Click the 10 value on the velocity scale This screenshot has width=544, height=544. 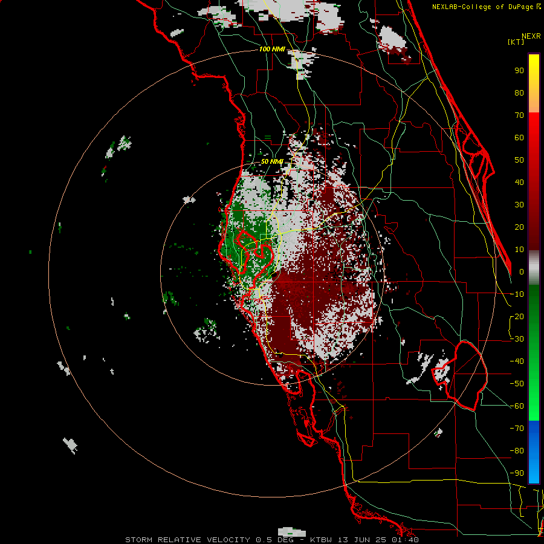(x=519, y=250)
